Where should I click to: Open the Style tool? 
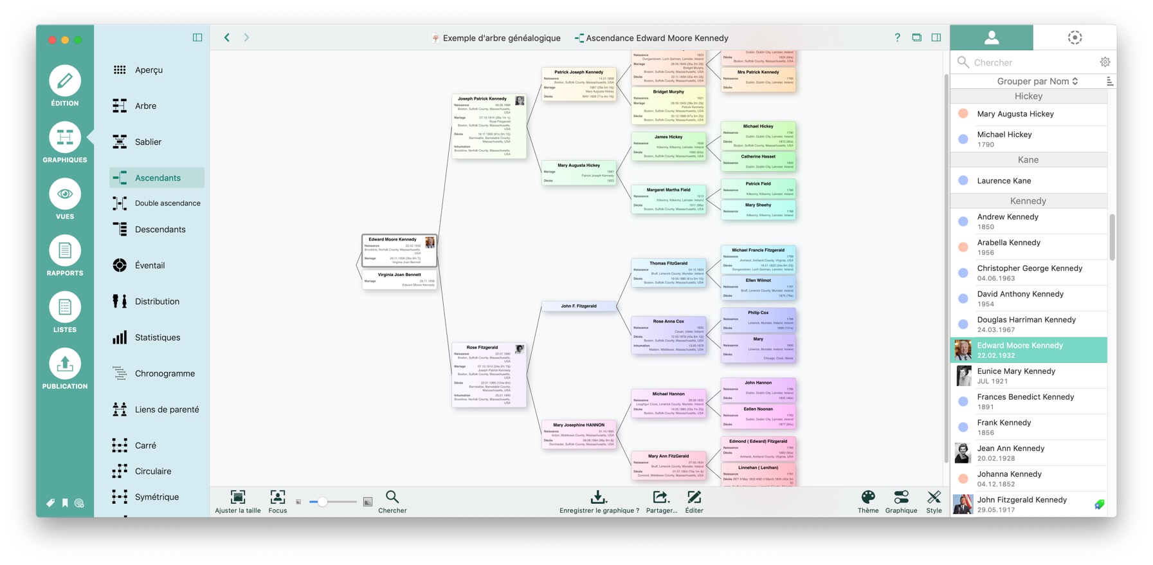tap(934, 502)
